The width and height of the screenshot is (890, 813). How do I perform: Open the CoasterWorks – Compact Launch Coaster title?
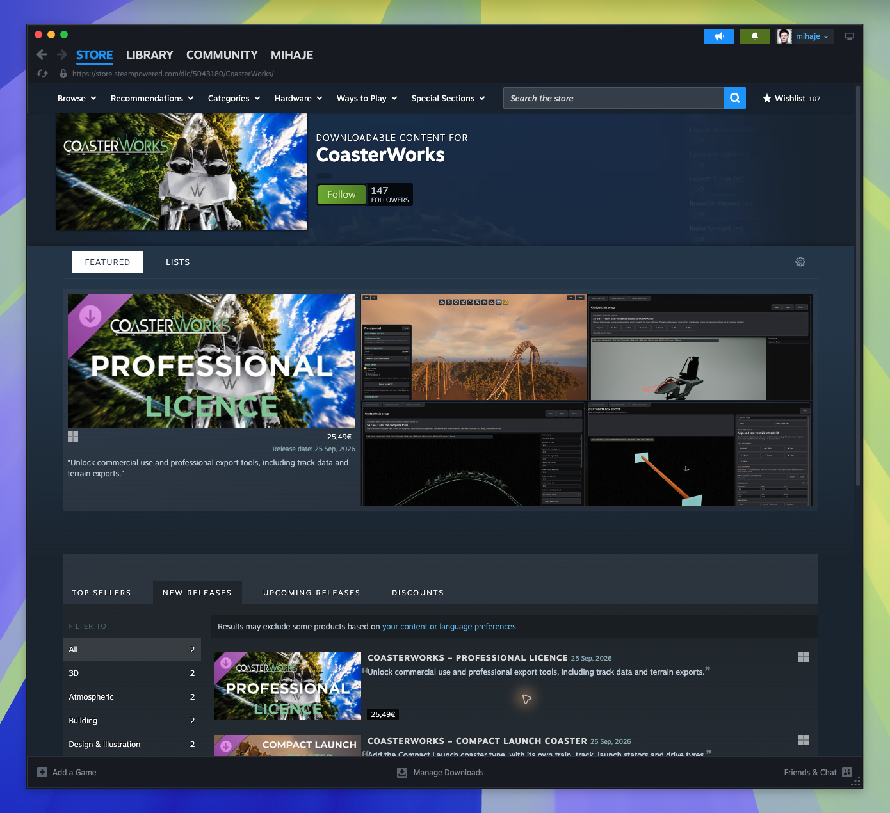477,741
